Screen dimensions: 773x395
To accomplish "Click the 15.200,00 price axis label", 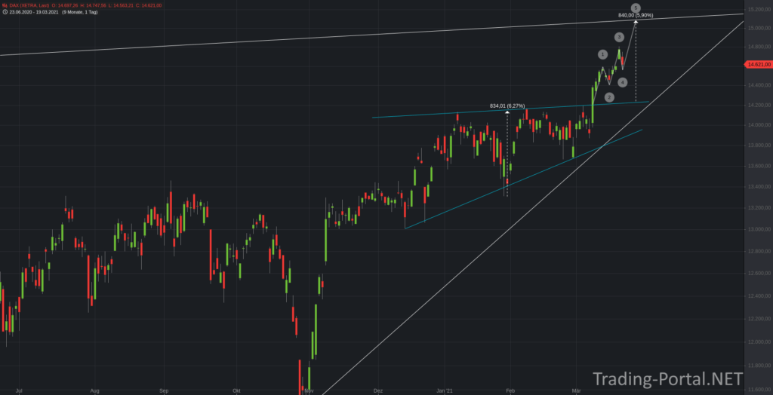I will click(761, 9).
